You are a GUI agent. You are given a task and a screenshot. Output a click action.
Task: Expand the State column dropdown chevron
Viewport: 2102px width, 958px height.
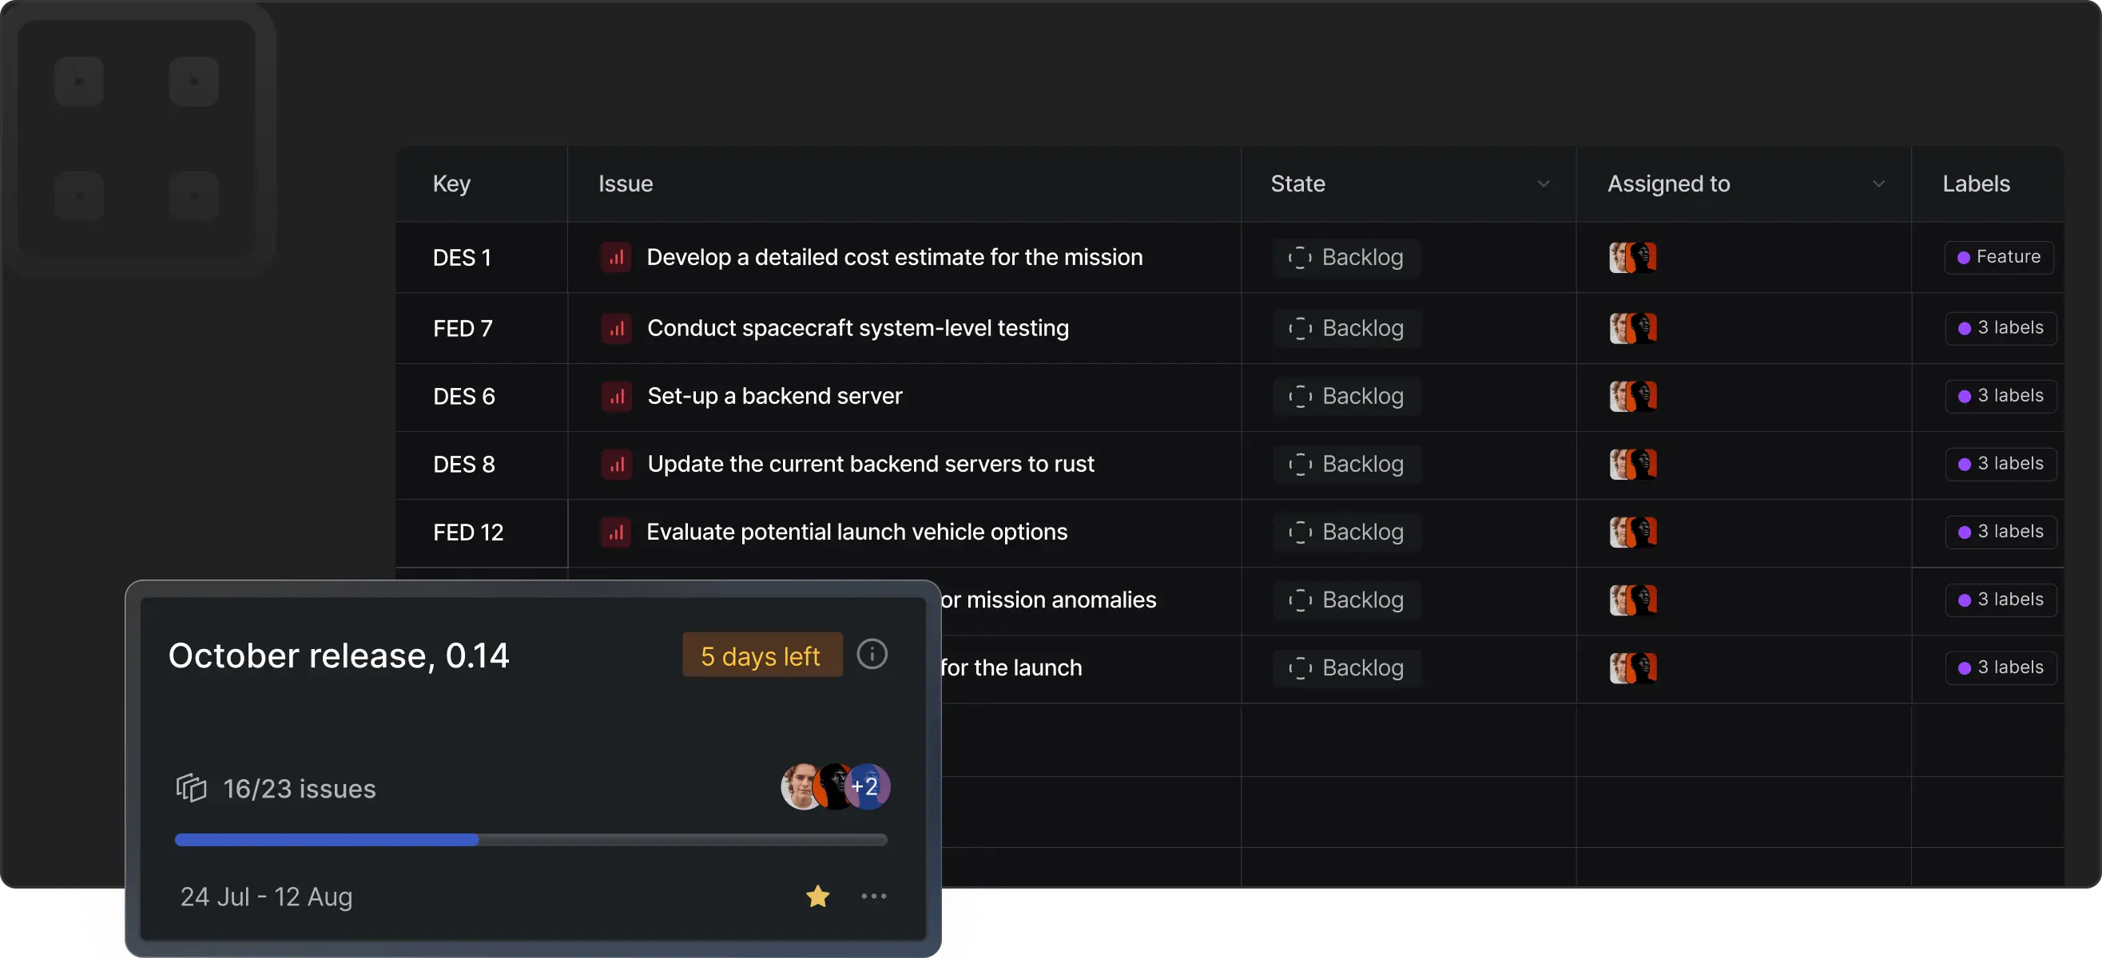[x=1543, y=184]
